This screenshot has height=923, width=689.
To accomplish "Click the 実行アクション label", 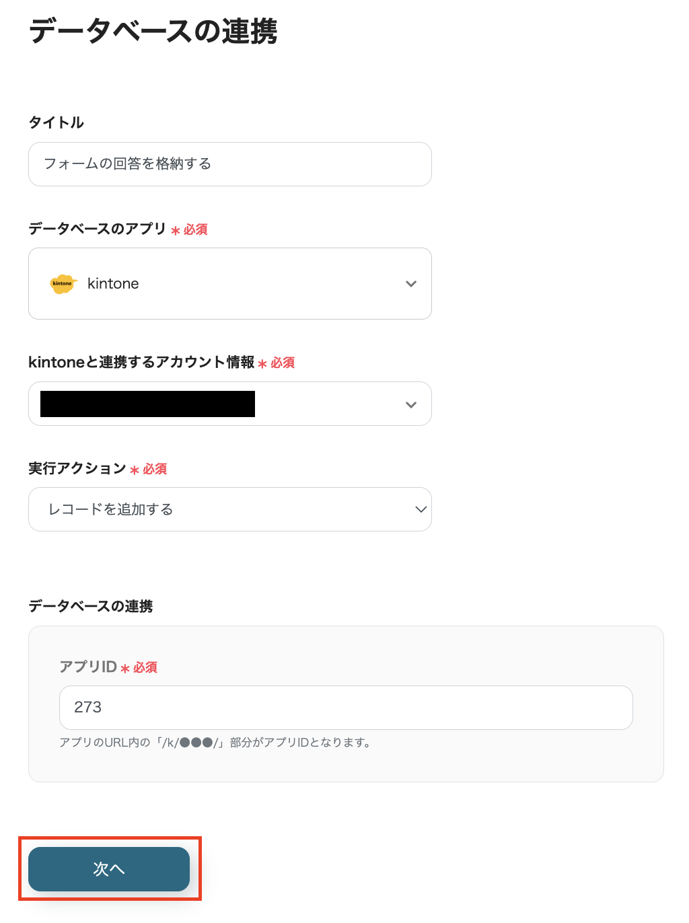I will point(77,468).
